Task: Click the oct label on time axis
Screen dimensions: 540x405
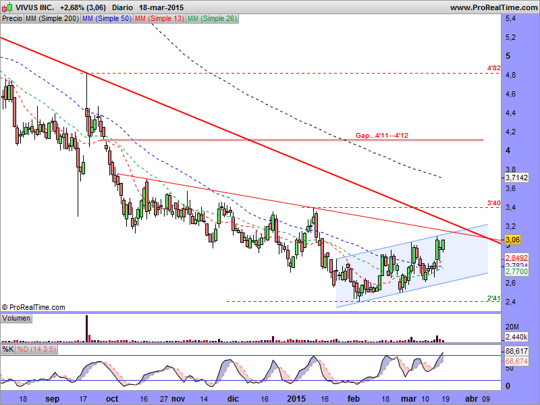Action: point(112,399)
